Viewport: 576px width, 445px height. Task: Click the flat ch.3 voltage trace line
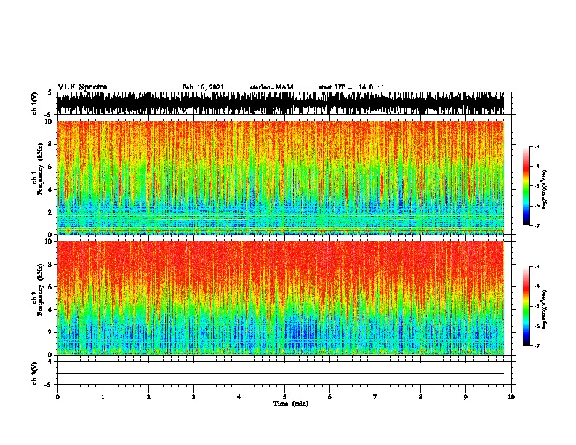pos(281,374)
